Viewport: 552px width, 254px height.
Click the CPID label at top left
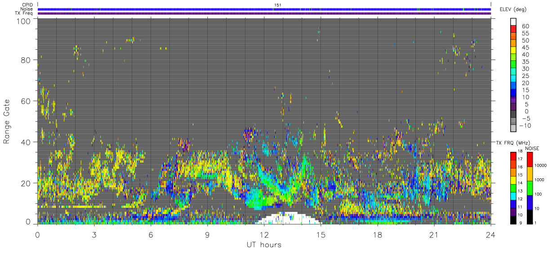coord(27,5)
